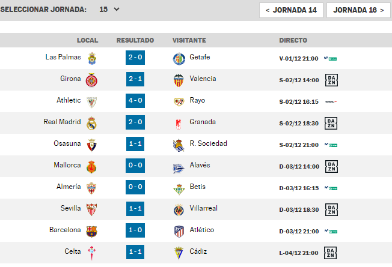Click the Getafe club crest
Image resolution: width=392 pixels, height=267 pixels.
click(x=179, y=59)
